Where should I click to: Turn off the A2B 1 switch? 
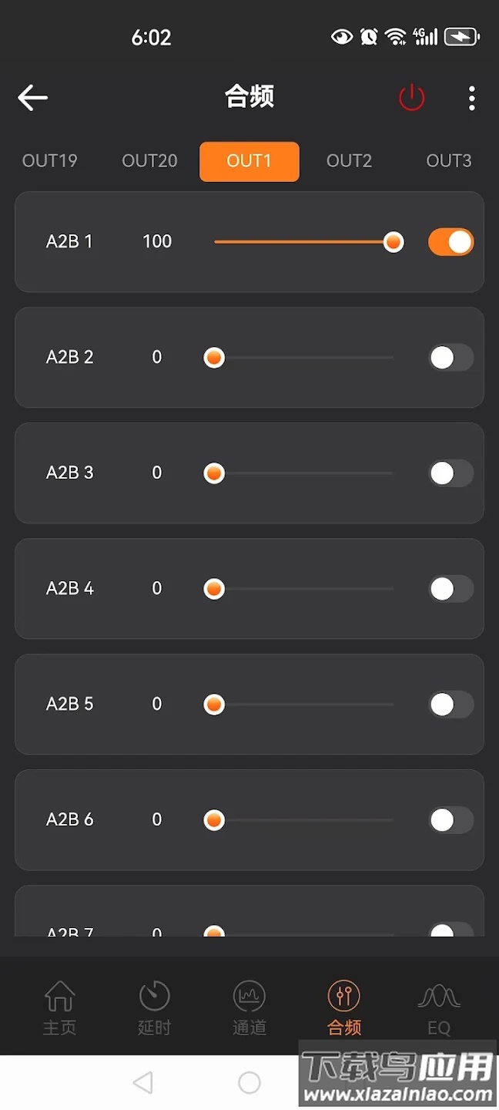tap(450, 242)
